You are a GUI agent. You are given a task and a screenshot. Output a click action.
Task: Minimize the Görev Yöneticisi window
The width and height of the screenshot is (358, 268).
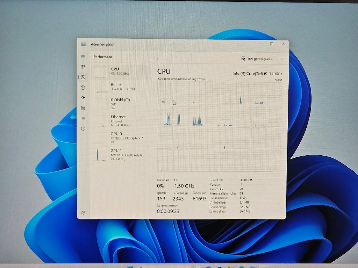tap(260, 44)
